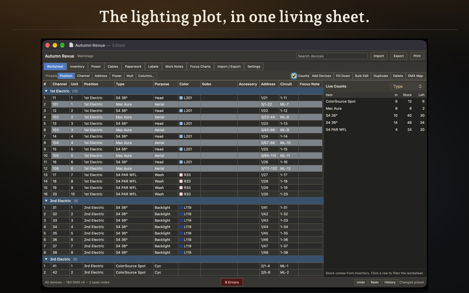This screenshot has width=469, height=293.
Task: Click the Duplicate button
Action: [381, 76]
